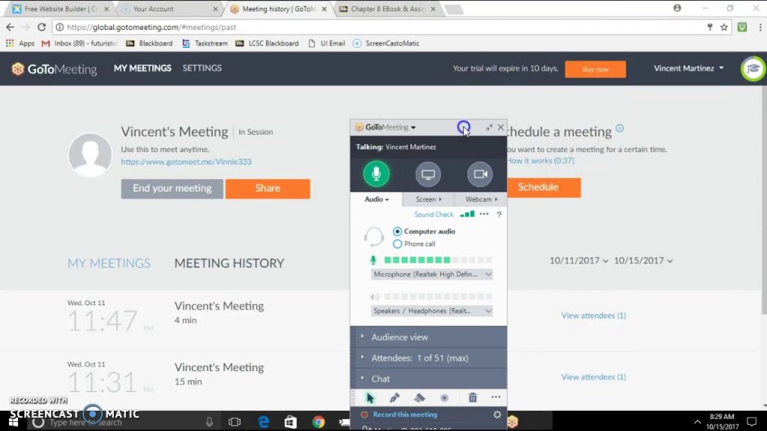View attendees for the 11:31 meeting

tap(593, 377)
